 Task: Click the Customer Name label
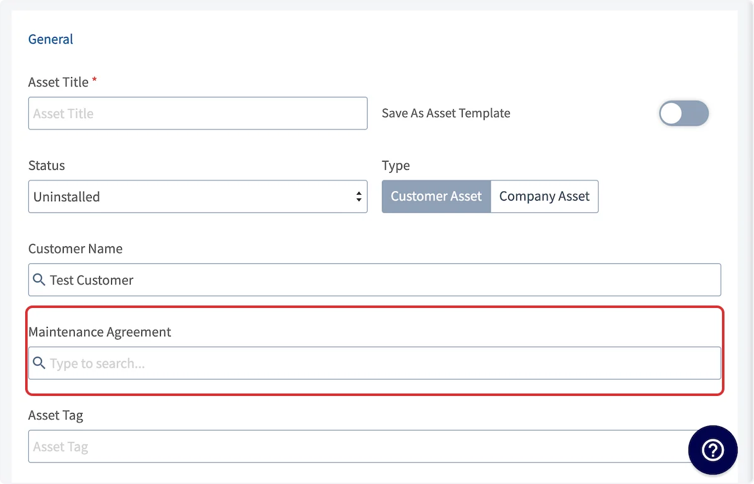pyautogui.click(x=75, y=248)
